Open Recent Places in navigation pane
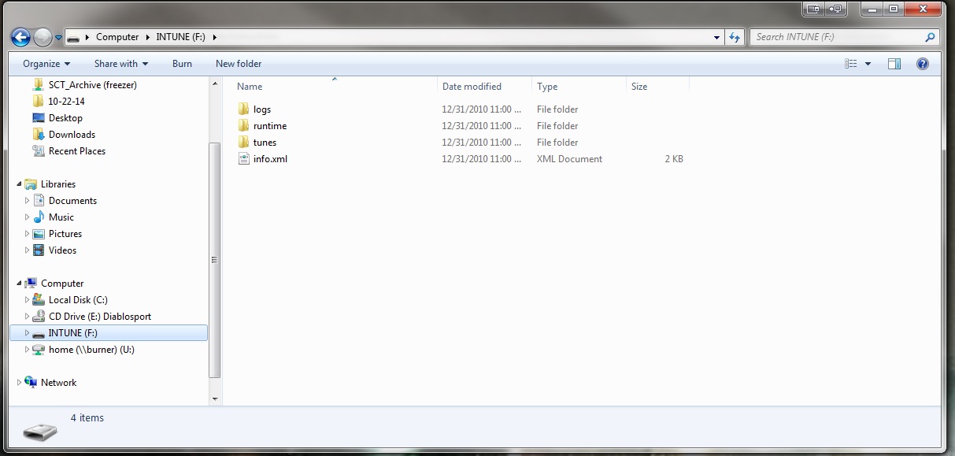The image size is (955, 456). click(76, 151)
